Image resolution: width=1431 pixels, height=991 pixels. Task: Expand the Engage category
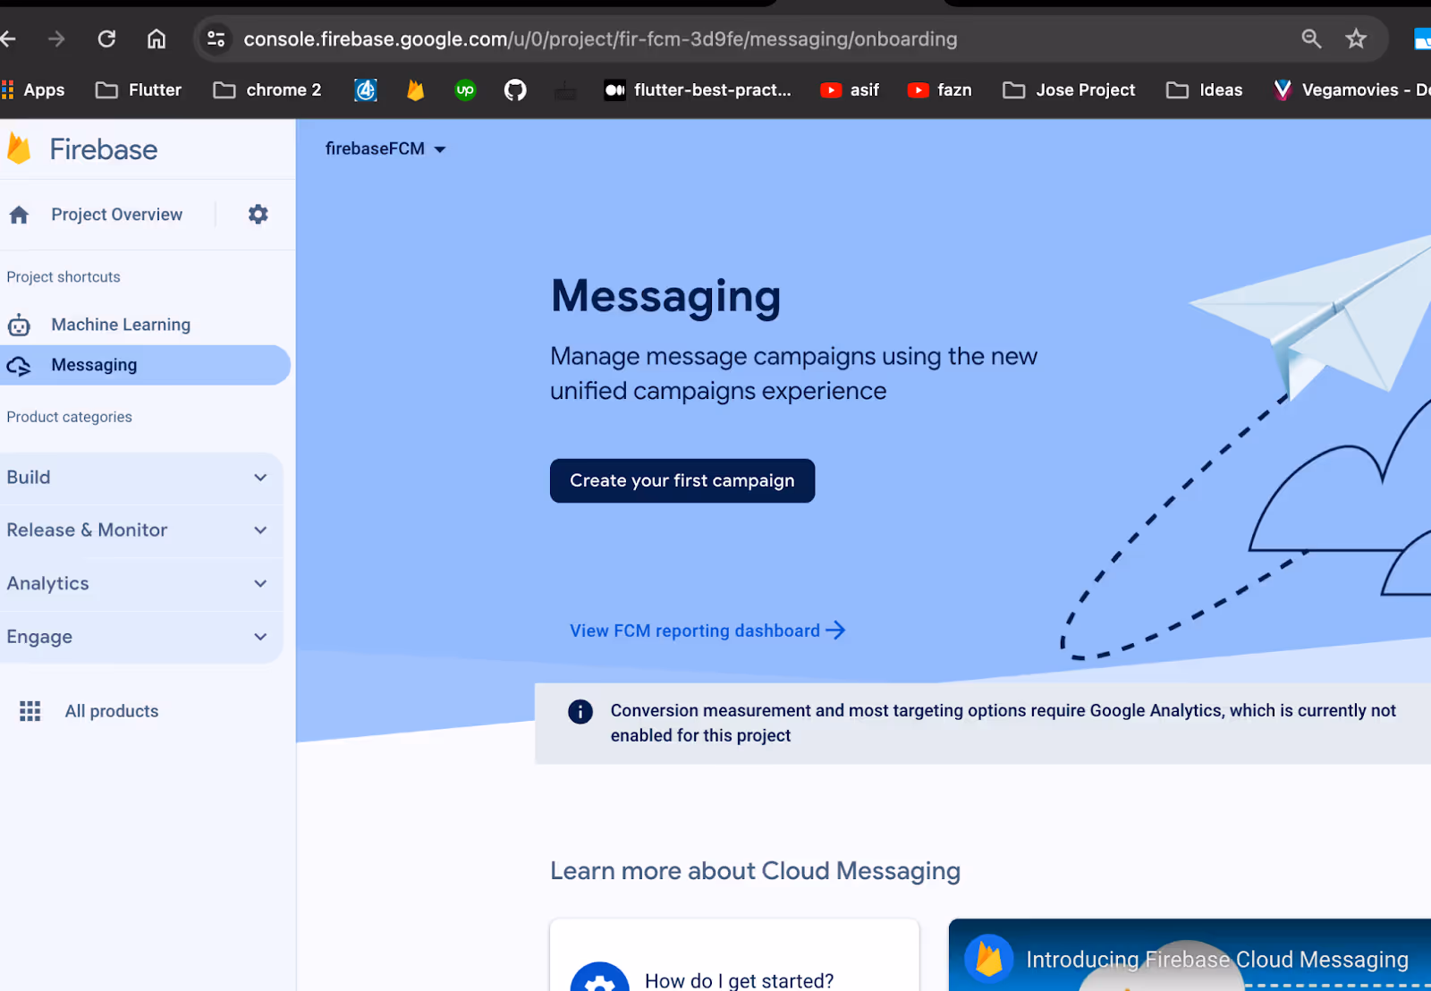click(x=140, y=637)
